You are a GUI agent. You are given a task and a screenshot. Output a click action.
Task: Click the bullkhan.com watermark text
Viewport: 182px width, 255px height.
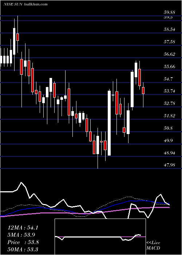point(36,4)
